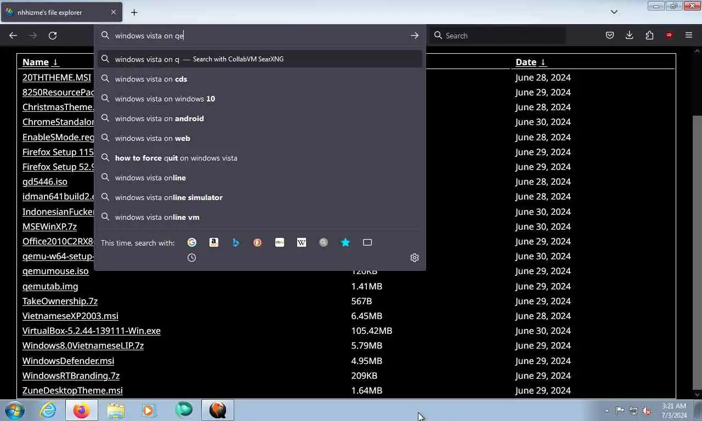Select the nhhizme's file explorer tab
Viewport: 702px width, 421px height.
(x=61, y=12)
